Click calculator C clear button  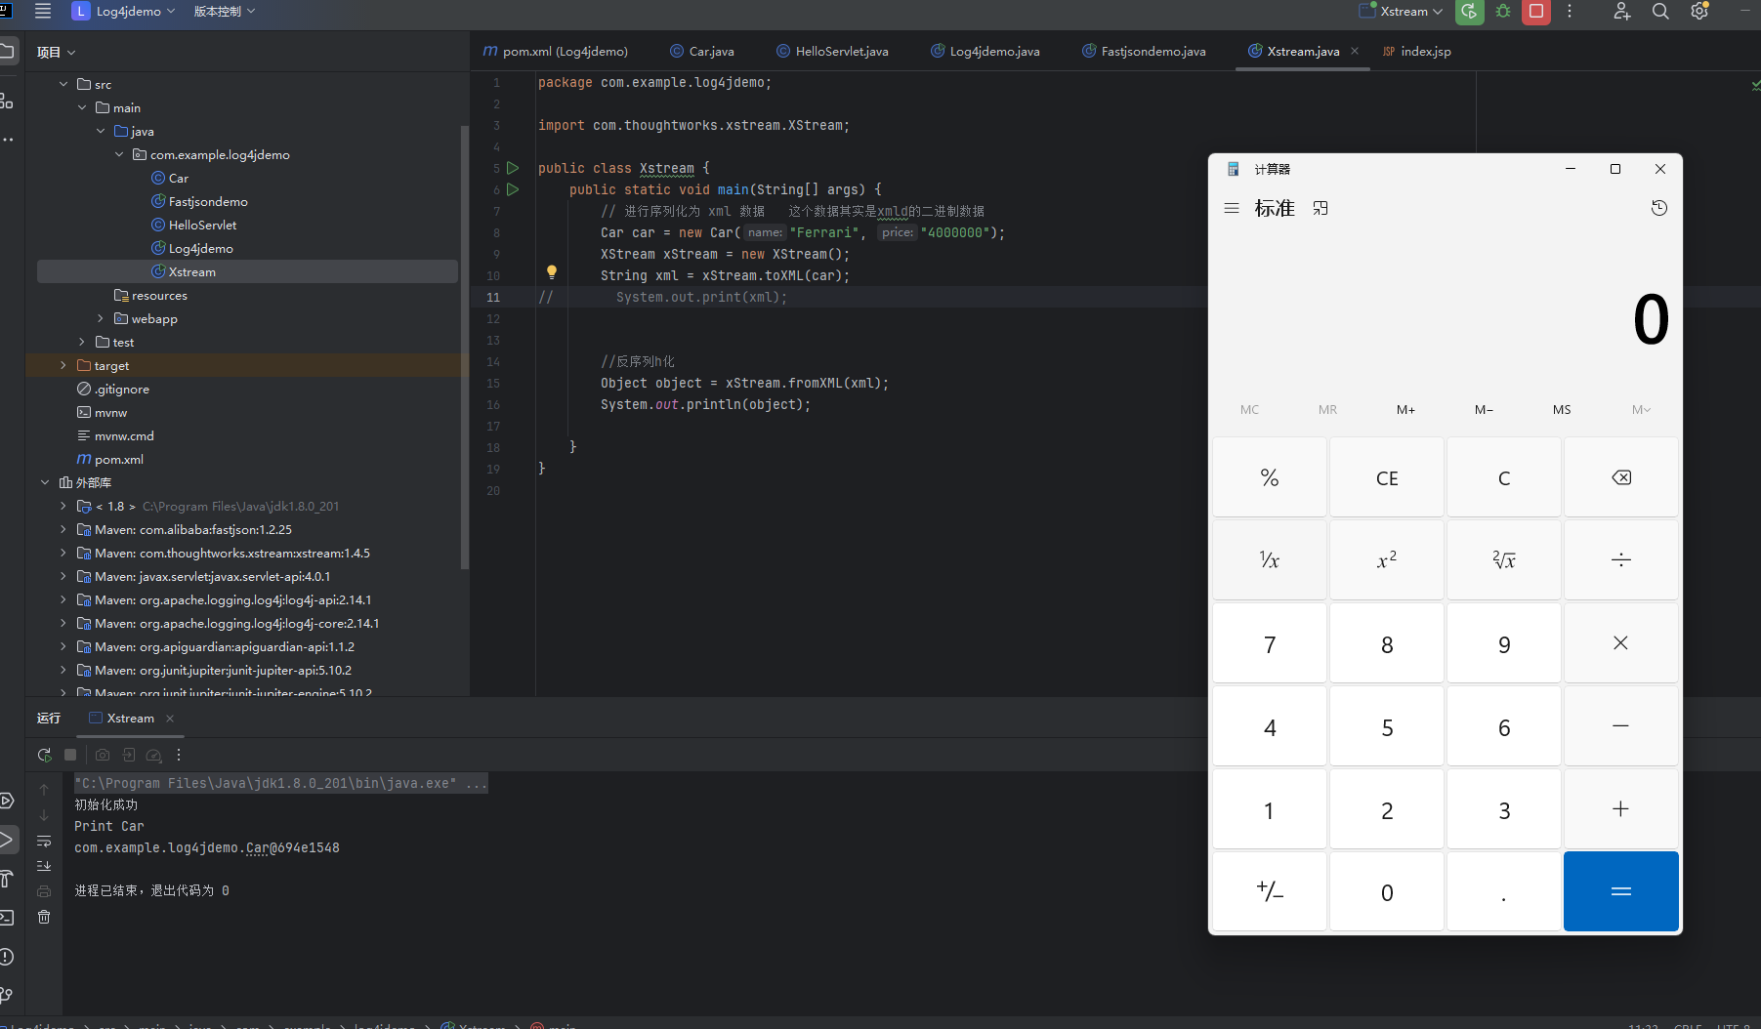[1504, 477]
